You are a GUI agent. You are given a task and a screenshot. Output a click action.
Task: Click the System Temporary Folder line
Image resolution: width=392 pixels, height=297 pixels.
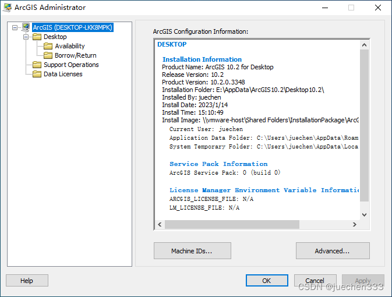click(x=264, y=147)
